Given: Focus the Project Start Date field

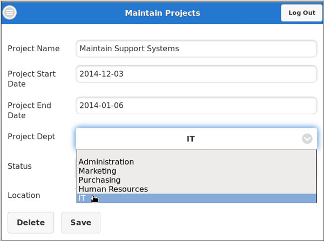Looking at the screenshot, I should click(196, 74).
